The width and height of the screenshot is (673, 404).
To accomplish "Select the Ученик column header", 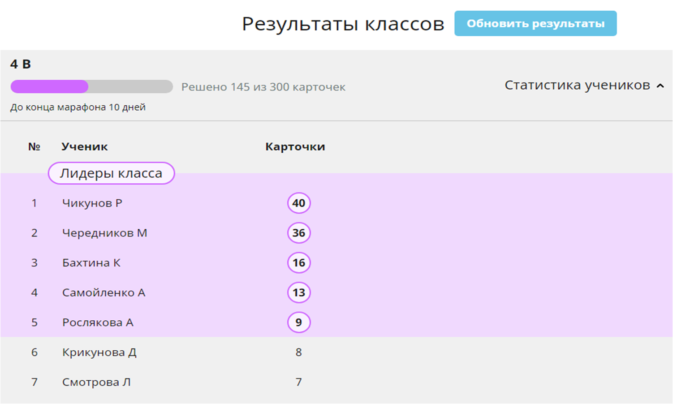I will click(84, 146).
